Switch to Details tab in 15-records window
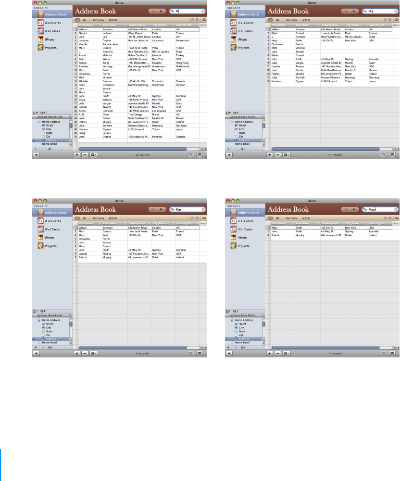Viewport: 400px width, 481px height. coord(306,20)
